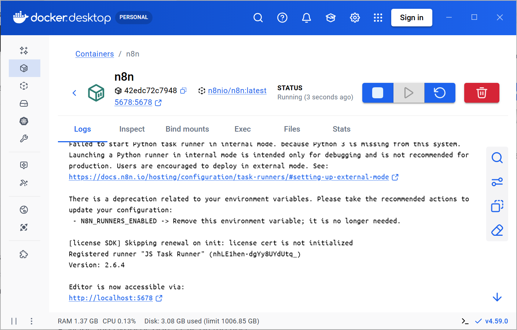517x330 pixels.
Task: Switch to the Stats tab
Action: 341,129
